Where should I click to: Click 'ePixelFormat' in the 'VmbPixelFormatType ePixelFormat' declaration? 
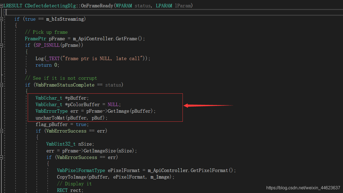coord(124,170)
